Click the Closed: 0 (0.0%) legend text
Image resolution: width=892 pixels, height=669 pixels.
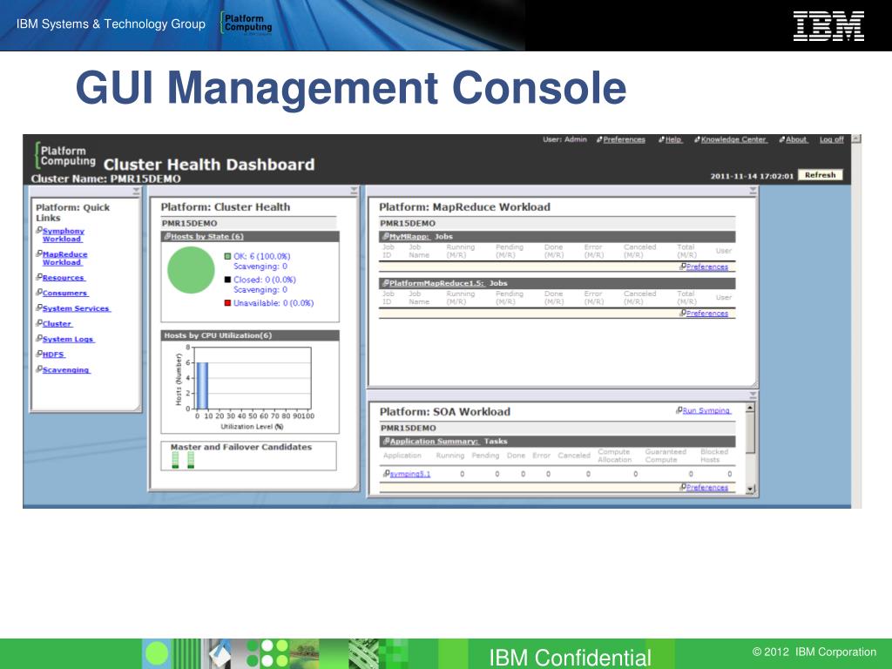tap(265, 280)
